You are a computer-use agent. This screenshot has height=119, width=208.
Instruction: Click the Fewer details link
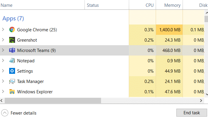point(23,113)
